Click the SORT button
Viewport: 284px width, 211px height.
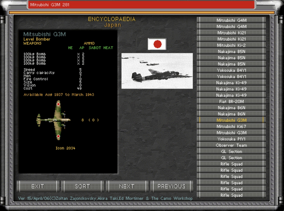click(82, 186)
